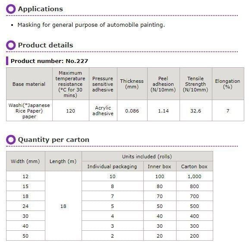Click the Width (mm) column header

click(25, 161)
